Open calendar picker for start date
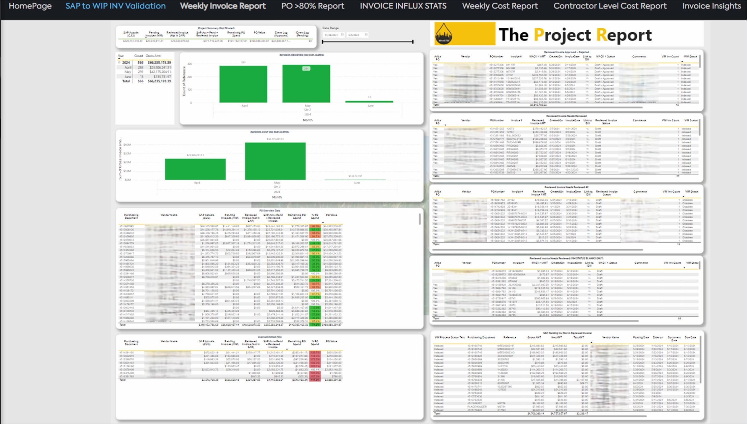This screenshot has width=747, height=424. point(342,35)
